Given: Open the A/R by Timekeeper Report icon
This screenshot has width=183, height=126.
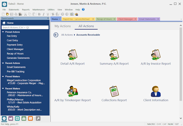Looking at the screenshot, I should click(73, 91).
